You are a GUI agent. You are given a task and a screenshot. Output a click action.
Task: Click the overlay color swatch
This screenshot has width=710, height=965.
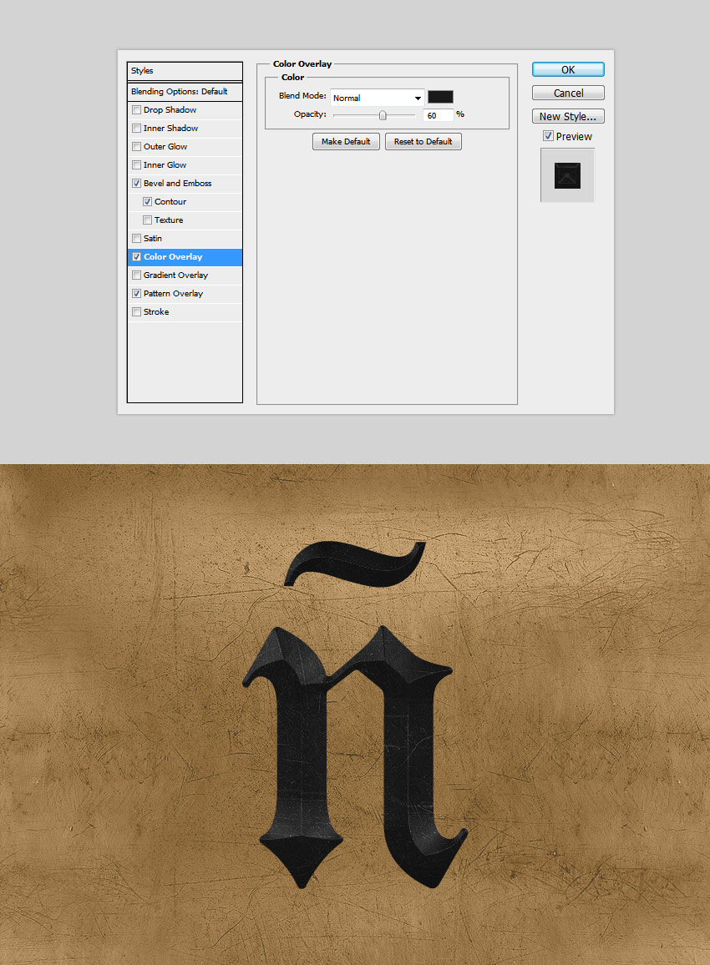[440, 97]
